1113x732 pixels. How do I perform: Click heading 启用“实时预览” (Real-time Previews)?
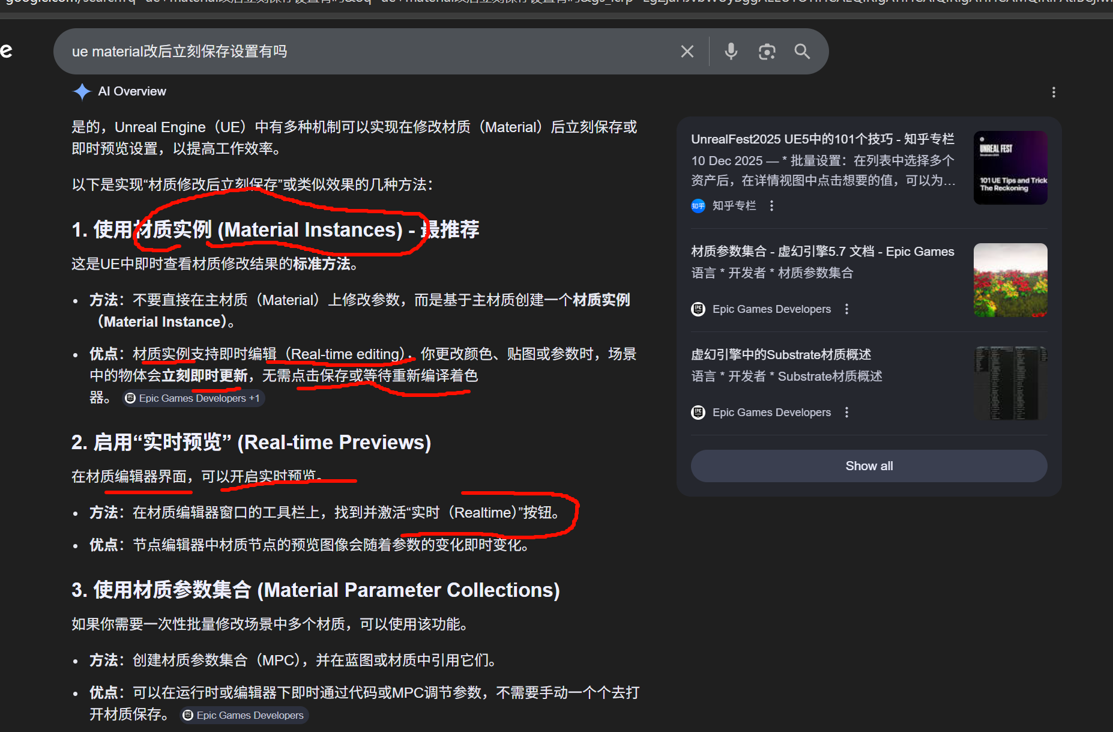coord(251,443)
